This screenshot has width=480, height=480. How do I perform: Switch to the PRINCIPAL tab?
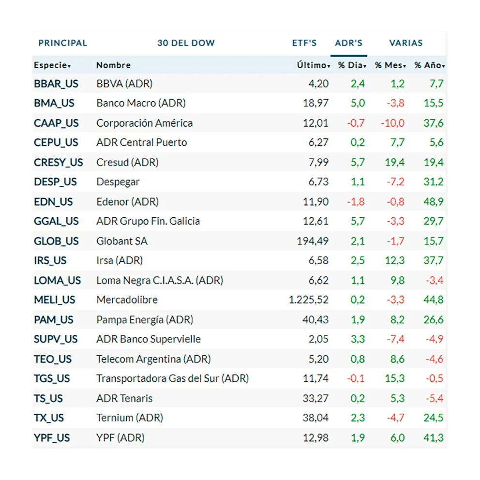(x=63, y=43)
